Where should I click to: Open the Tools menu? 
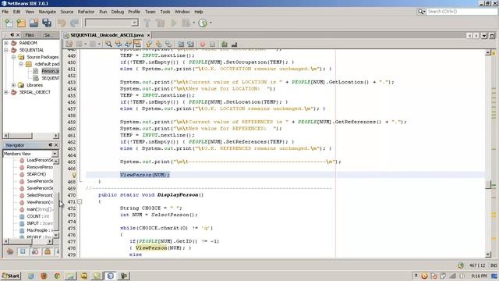[x=165, y=12]
